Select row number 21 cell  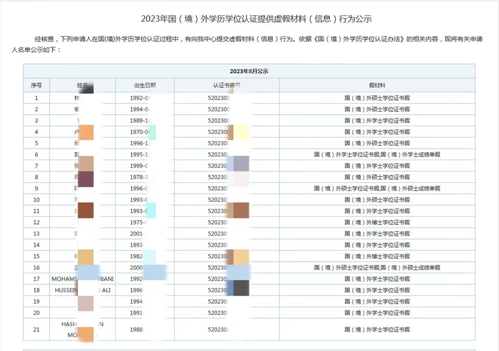(36, 330)
